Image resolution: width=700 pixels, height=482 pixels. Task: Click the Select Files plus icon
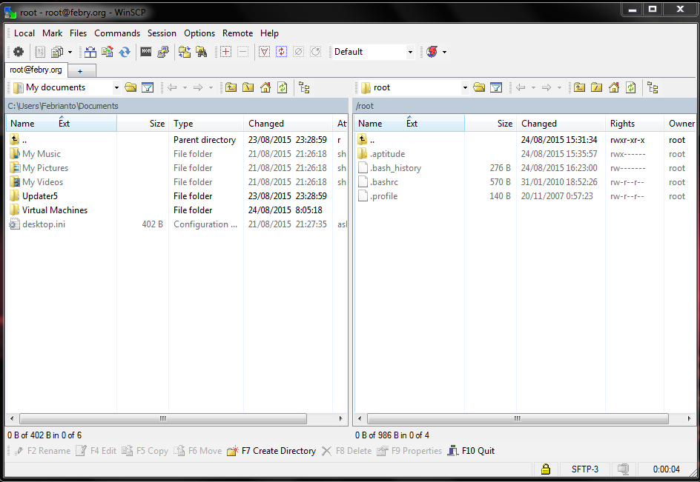click(226, 52)
